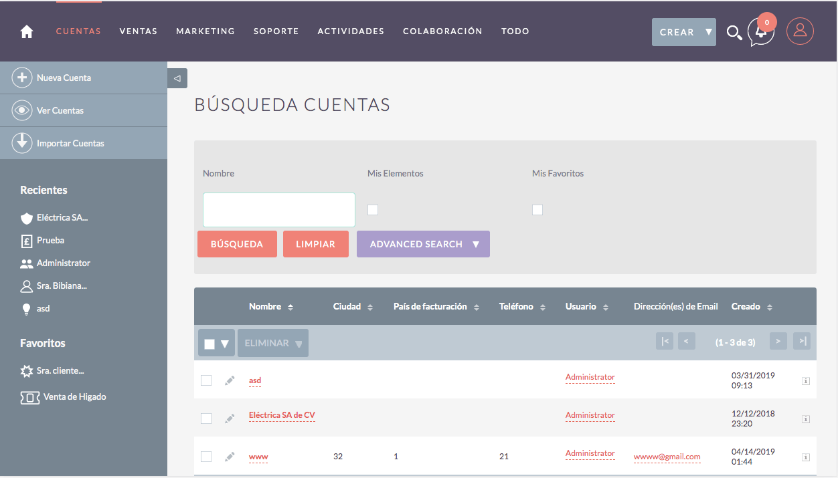Focus the Nombre search input field

tap(279, 210)
